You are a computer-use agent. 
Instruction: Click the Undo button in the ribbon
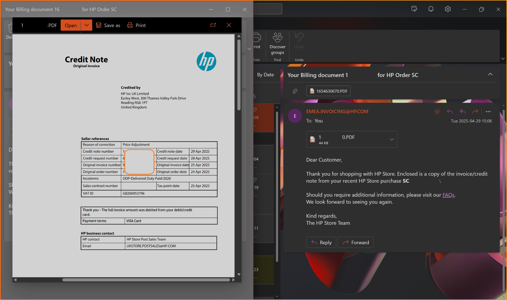pos(299,41)
